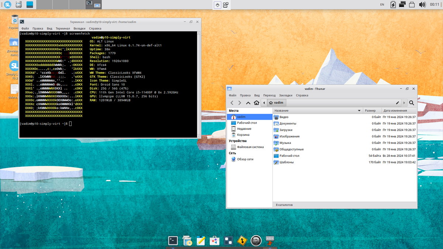Click the sort triangle on the Название column
443x249 pixels.
click(358, 110)
